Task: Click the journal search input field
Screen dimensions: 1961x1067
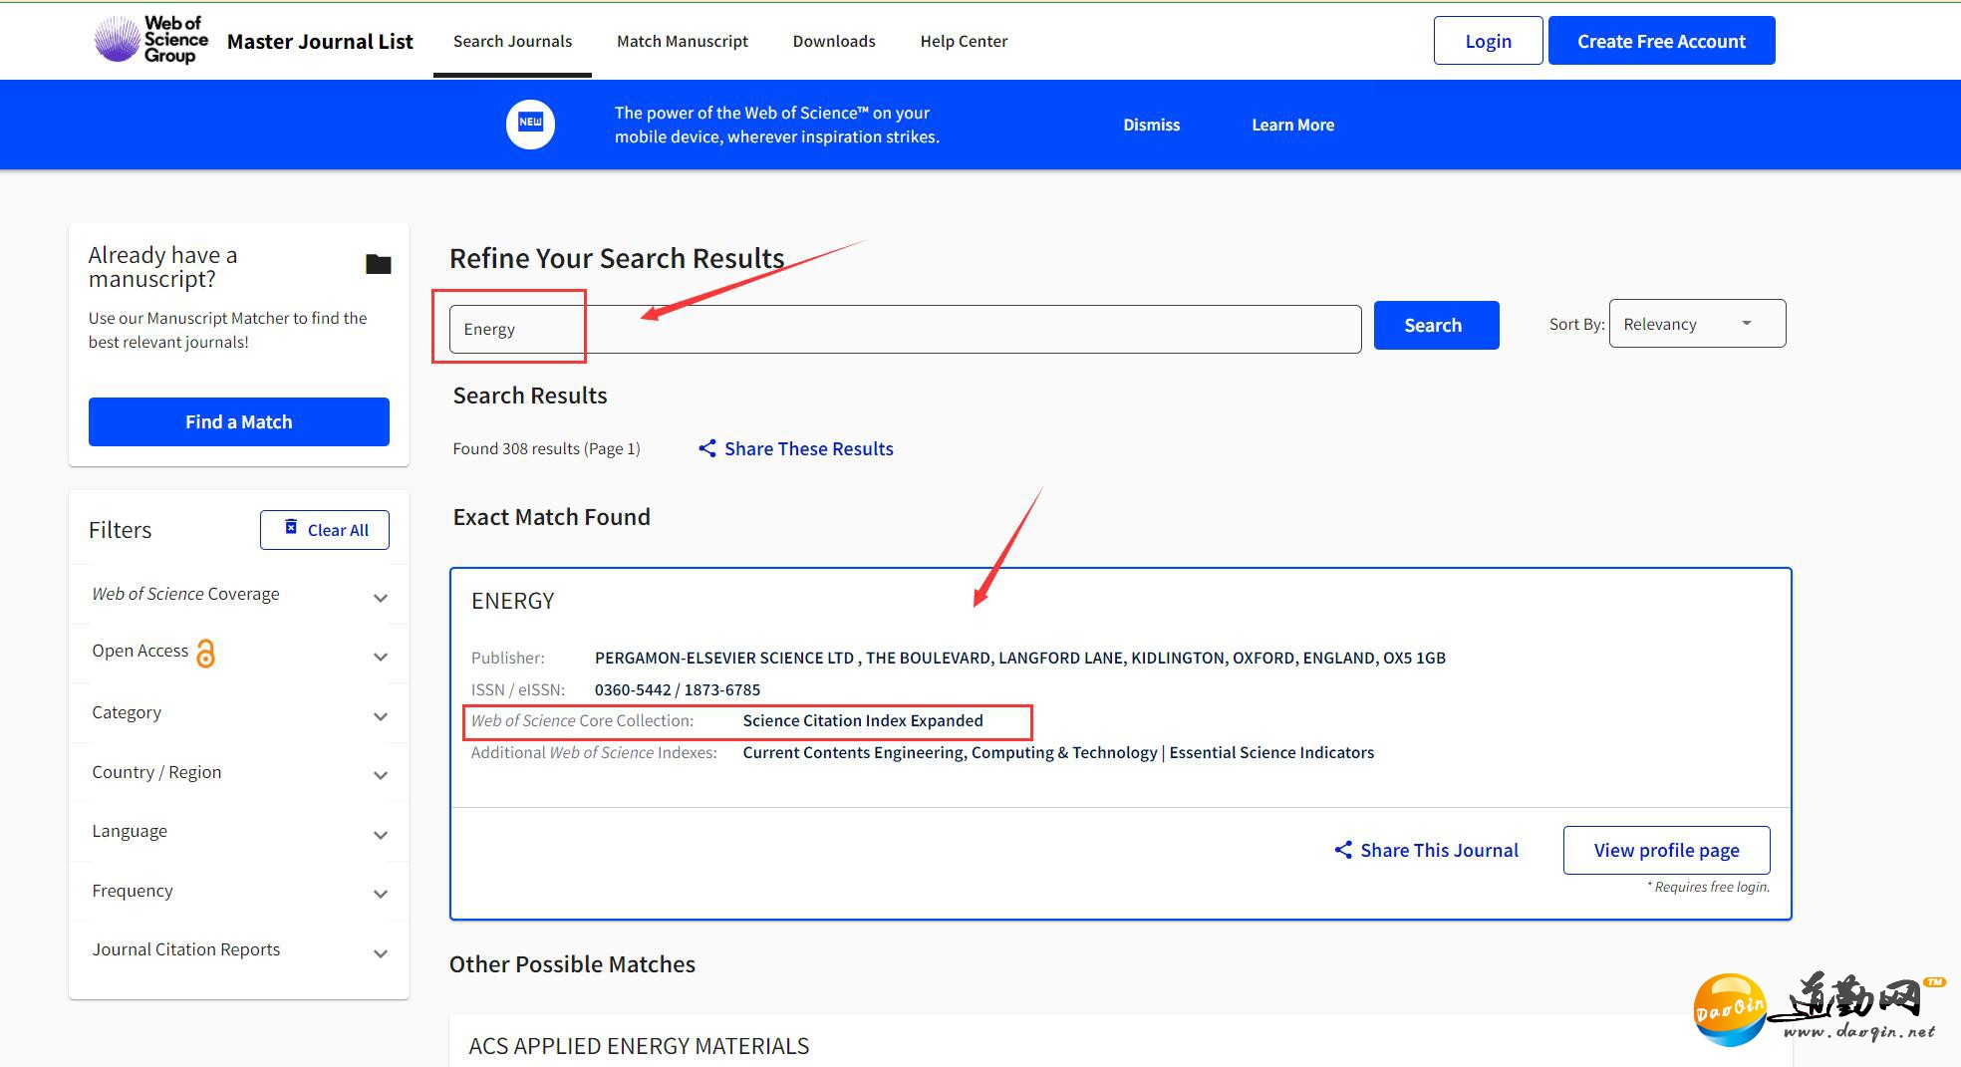Action: [x=905, y=329]
